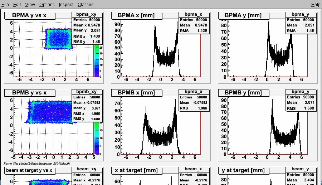Click the beam_y stats box header
Image resolution: width=322 pixels, height=185 pixels.
[301, 169]
